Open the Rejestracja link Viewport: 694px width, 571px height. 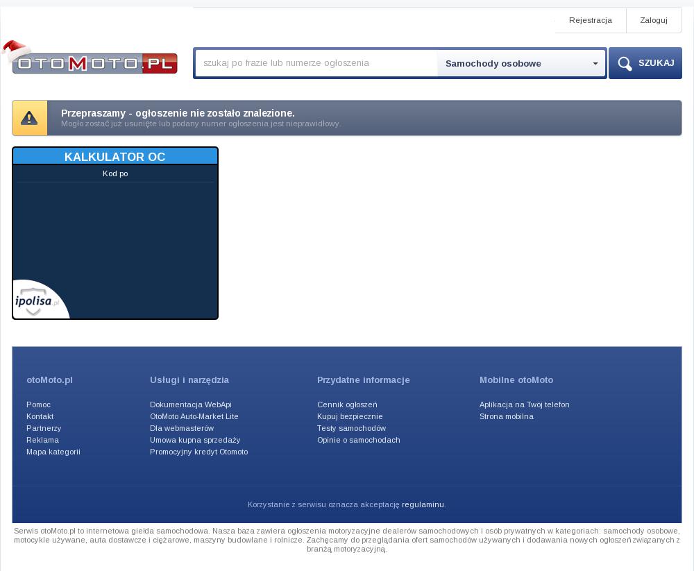coord(591,20)
